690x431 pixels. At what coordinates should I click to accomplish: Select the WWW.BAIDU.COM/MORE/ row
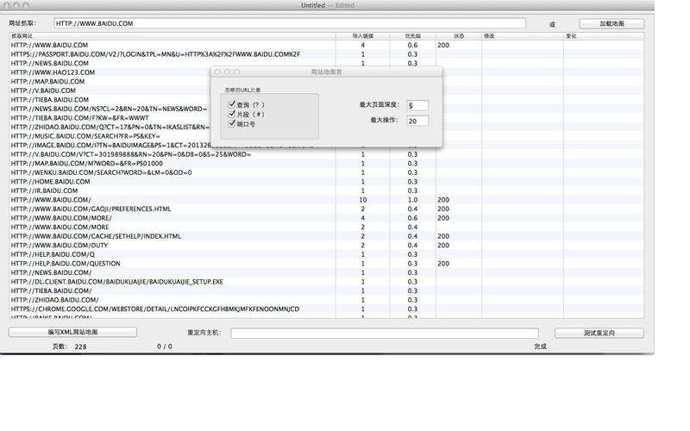327,218
